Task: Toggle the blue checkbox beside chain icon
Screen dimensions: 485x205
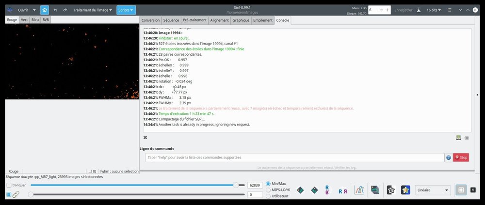Action: [9, 194]
